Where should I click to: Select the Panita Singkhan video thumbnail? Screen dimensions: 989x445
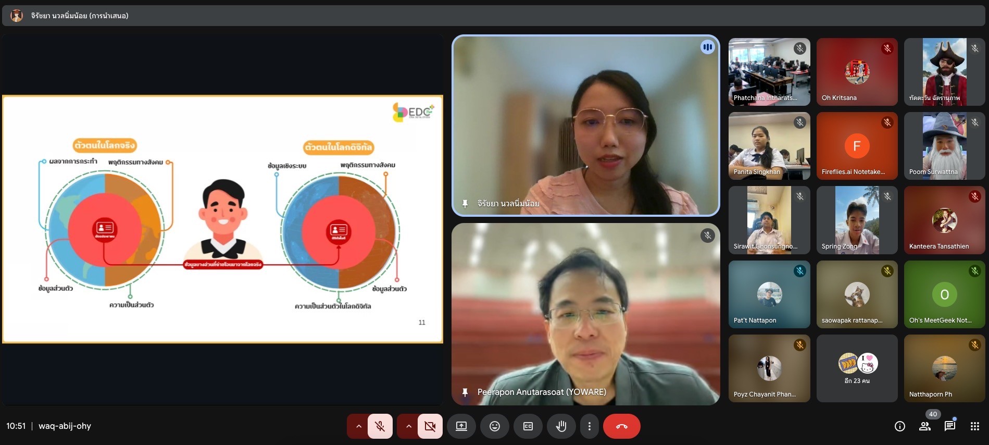coord(769,146)
